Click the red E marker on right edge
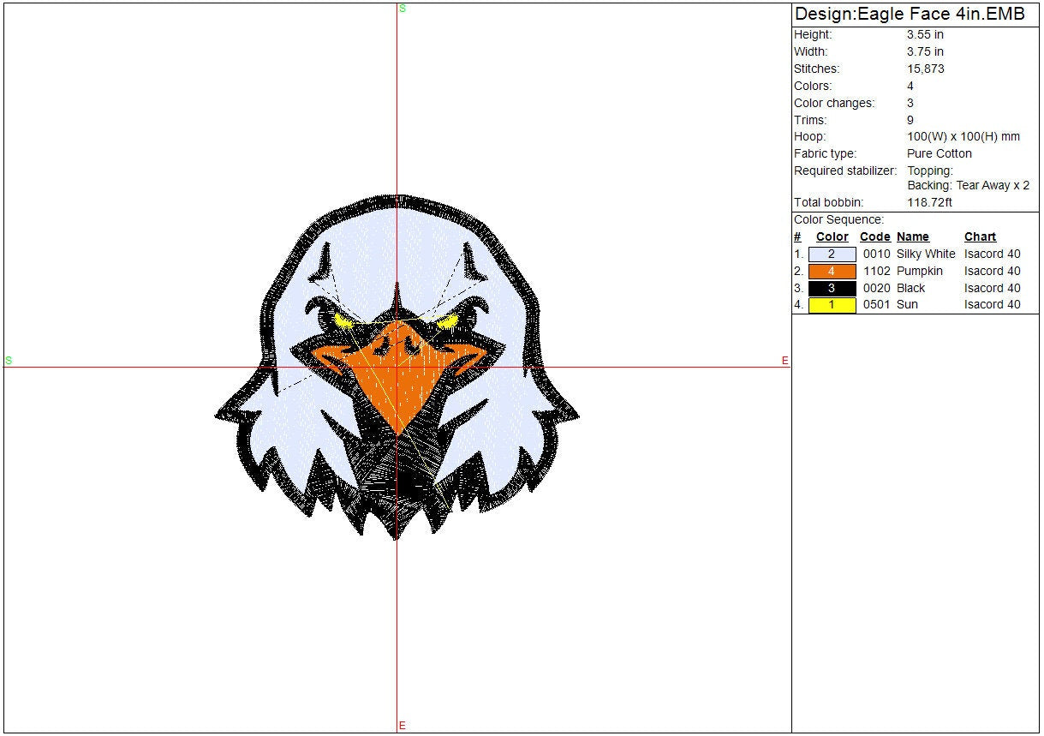Screen dimensions: 1044x736 pyautogui.click(x=784, y=361)
